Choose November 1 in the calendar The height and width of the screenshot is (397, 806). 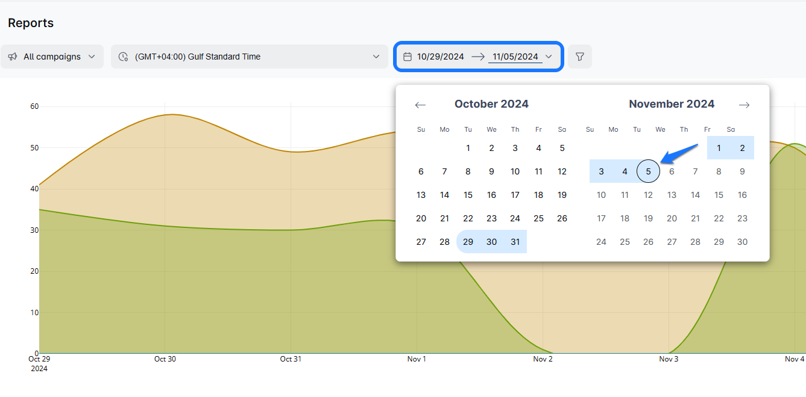[x=719, y=148]
